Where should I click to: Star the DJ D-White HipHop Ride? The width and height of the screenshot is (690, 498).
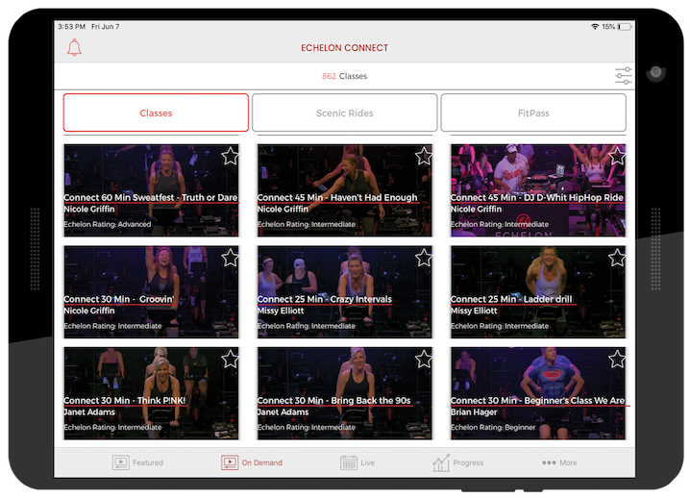coord(616,157)
